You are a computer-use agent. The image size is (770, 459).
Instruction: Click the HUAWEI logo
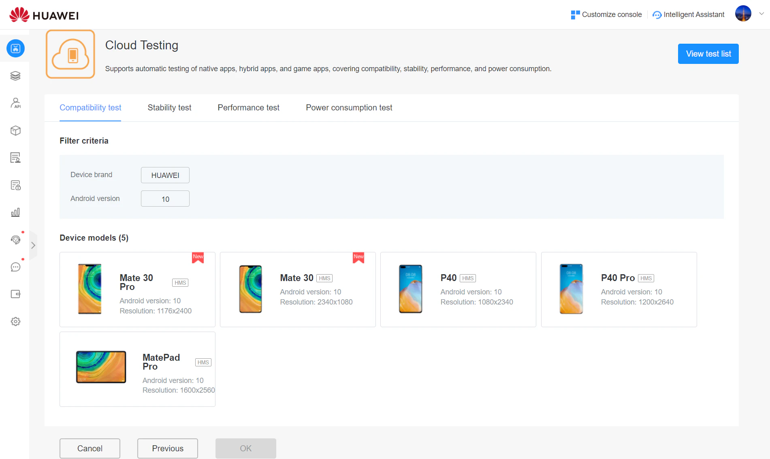tap(44, 15)
